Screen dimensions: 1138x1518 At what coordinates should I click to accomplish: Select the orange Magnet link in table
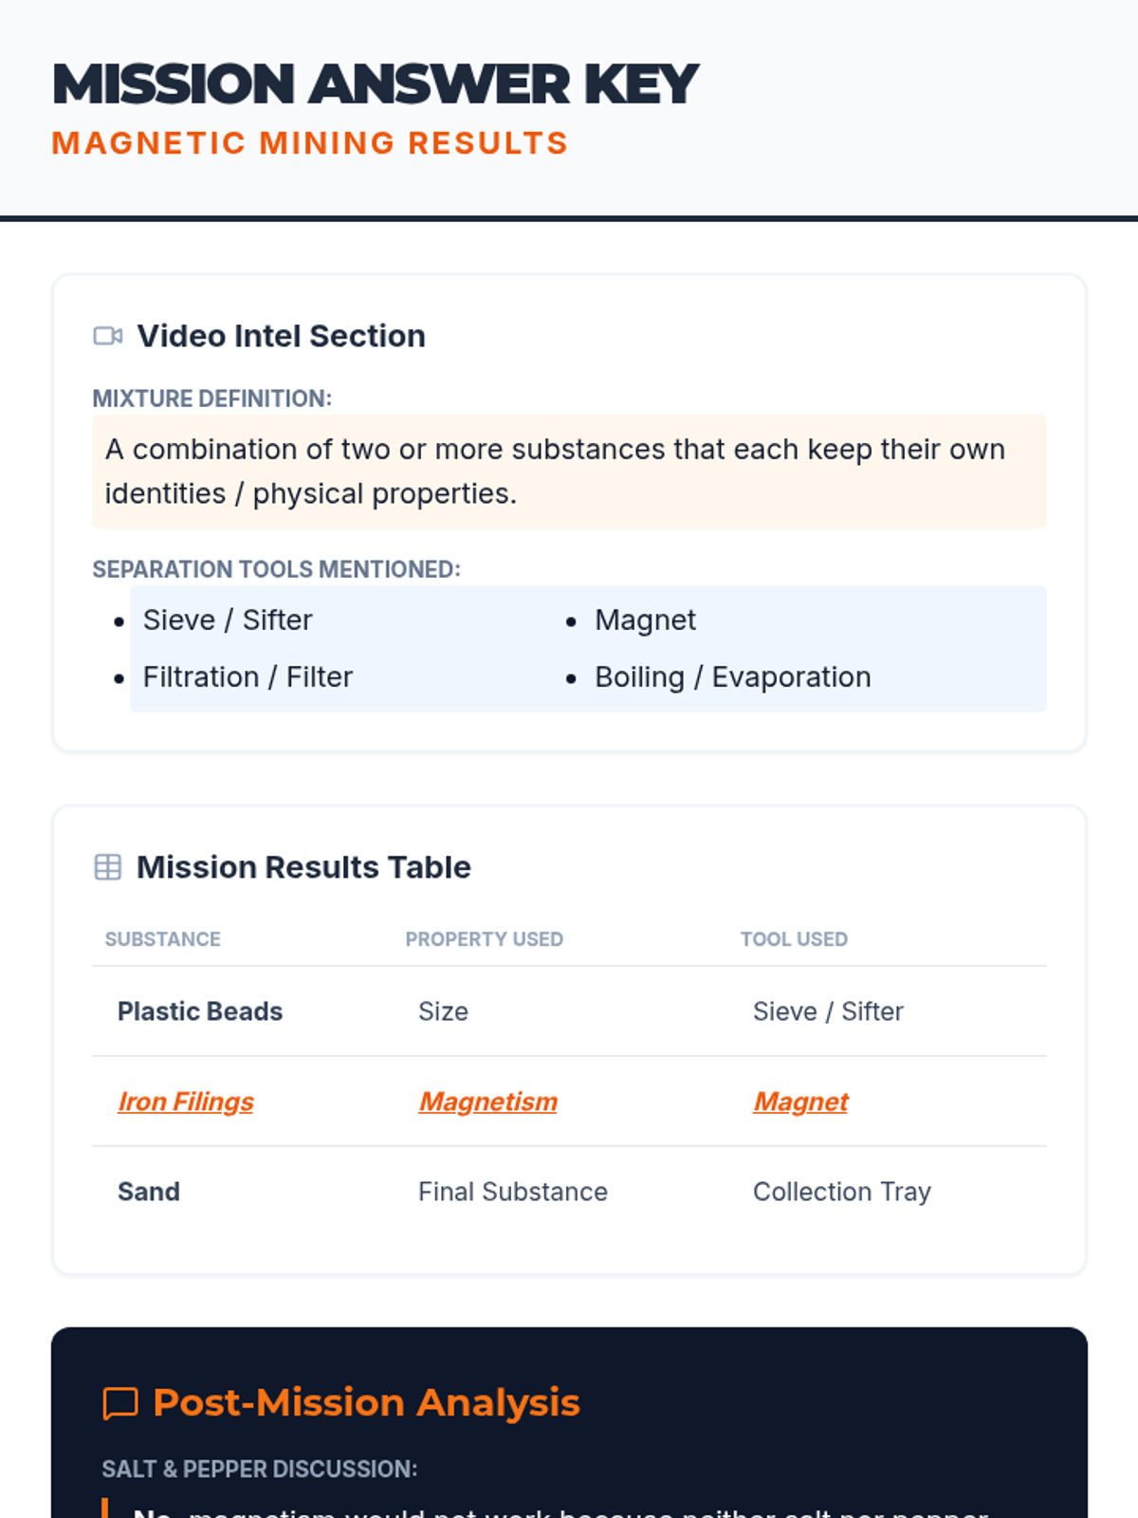(x=800, y=1101)
